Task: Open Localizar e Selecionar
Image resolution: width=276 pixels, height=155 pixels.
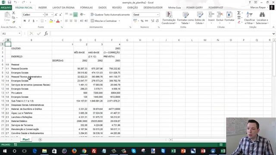Action: tap(262, 18)
